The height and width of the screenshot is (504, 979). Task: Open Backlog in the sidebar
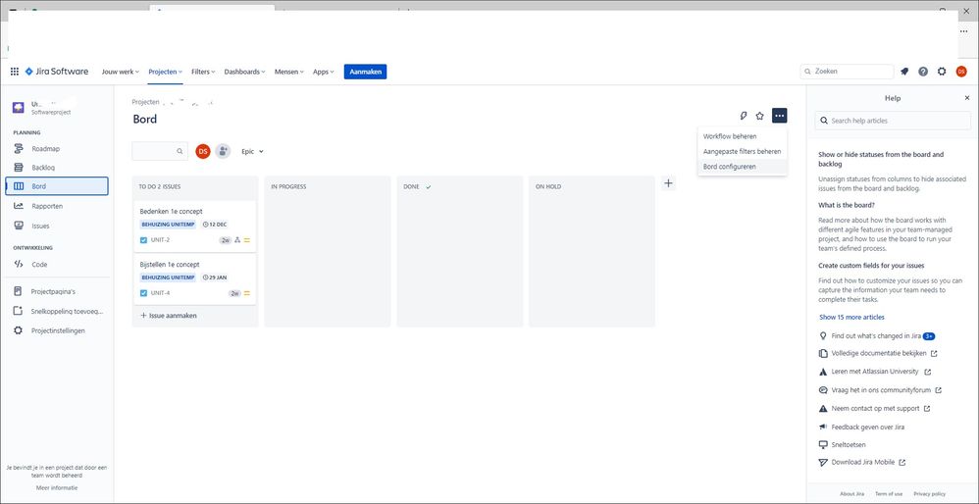(x=57, y=168)
